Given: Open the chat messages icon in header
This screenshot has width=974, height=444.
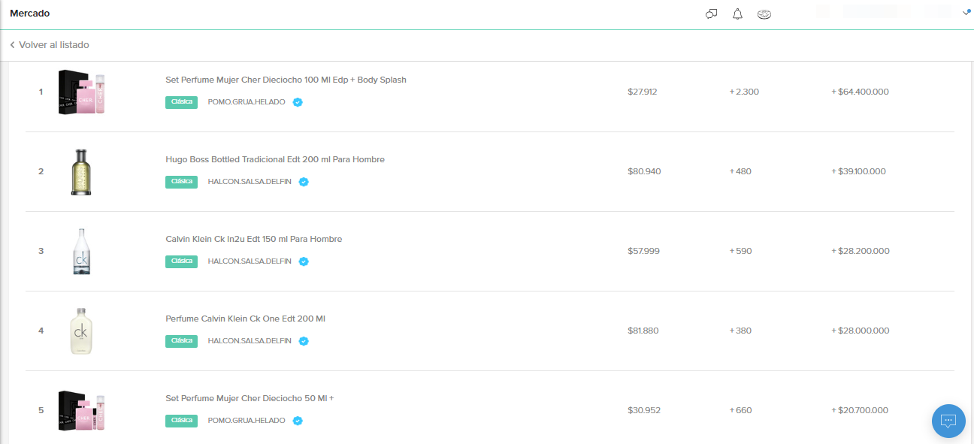Looking at the screenshot, I should coord(711,14).
